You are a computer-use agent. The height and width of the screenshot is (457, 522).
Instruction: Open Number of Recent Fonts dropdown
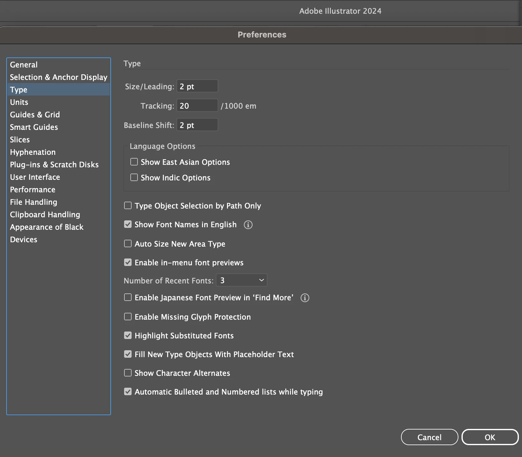coord(242,280)
